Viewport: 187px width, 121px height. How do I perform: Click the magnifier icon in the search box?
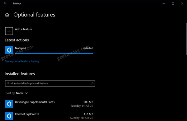coord(92,83)
